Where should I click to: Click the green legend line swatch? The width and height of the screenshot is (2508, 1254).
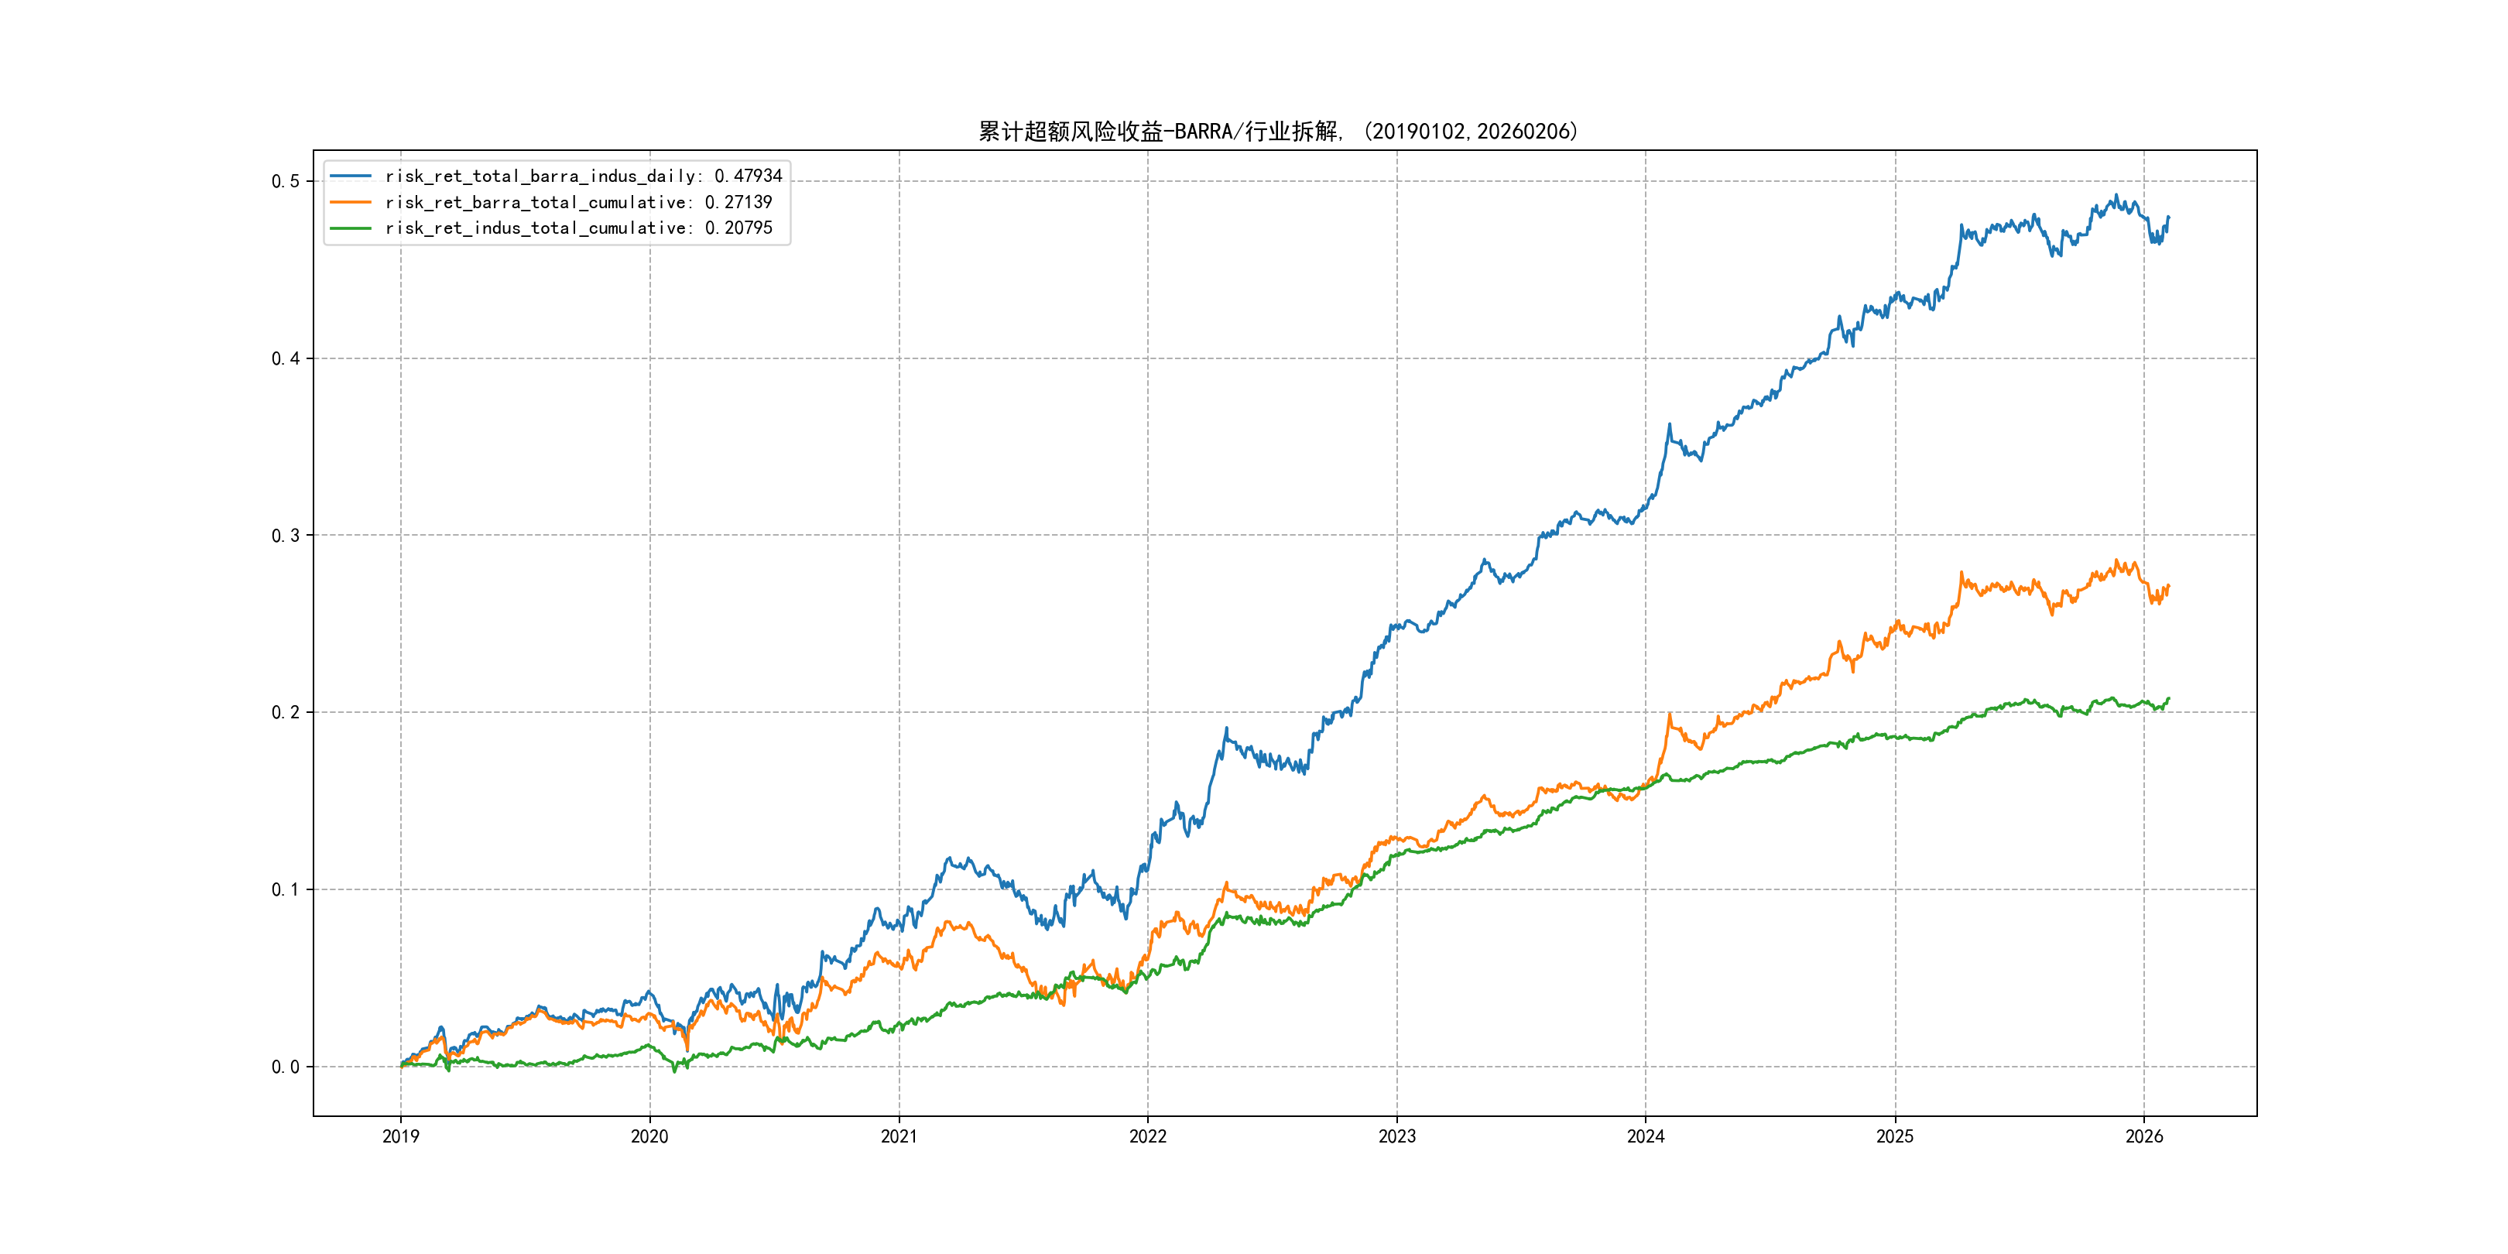351,228
